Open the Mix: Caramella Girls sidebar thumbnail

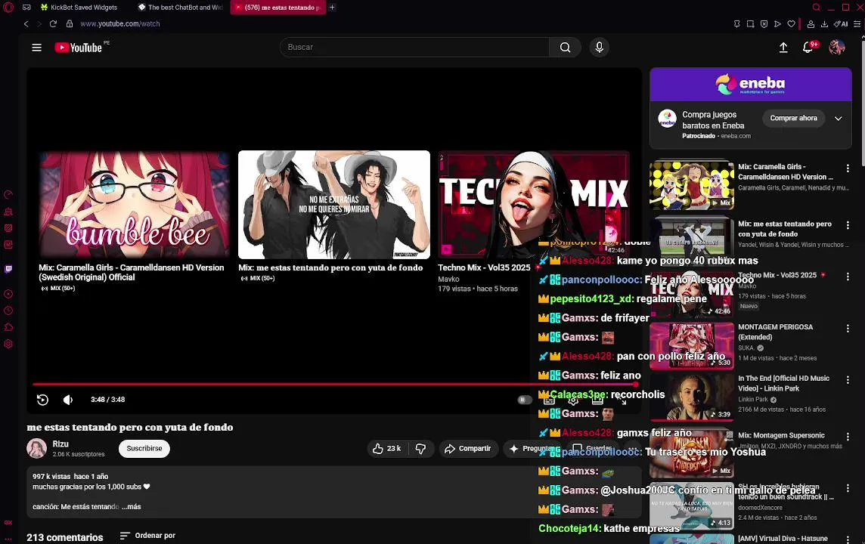tap(692, 184)
